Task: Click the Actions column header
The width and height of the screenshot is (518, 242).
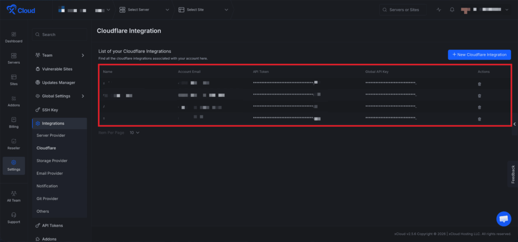Action: [484, 72]
